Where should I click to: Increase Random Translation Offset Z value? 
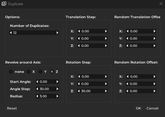pyautogui.click(x=154, y=46)
